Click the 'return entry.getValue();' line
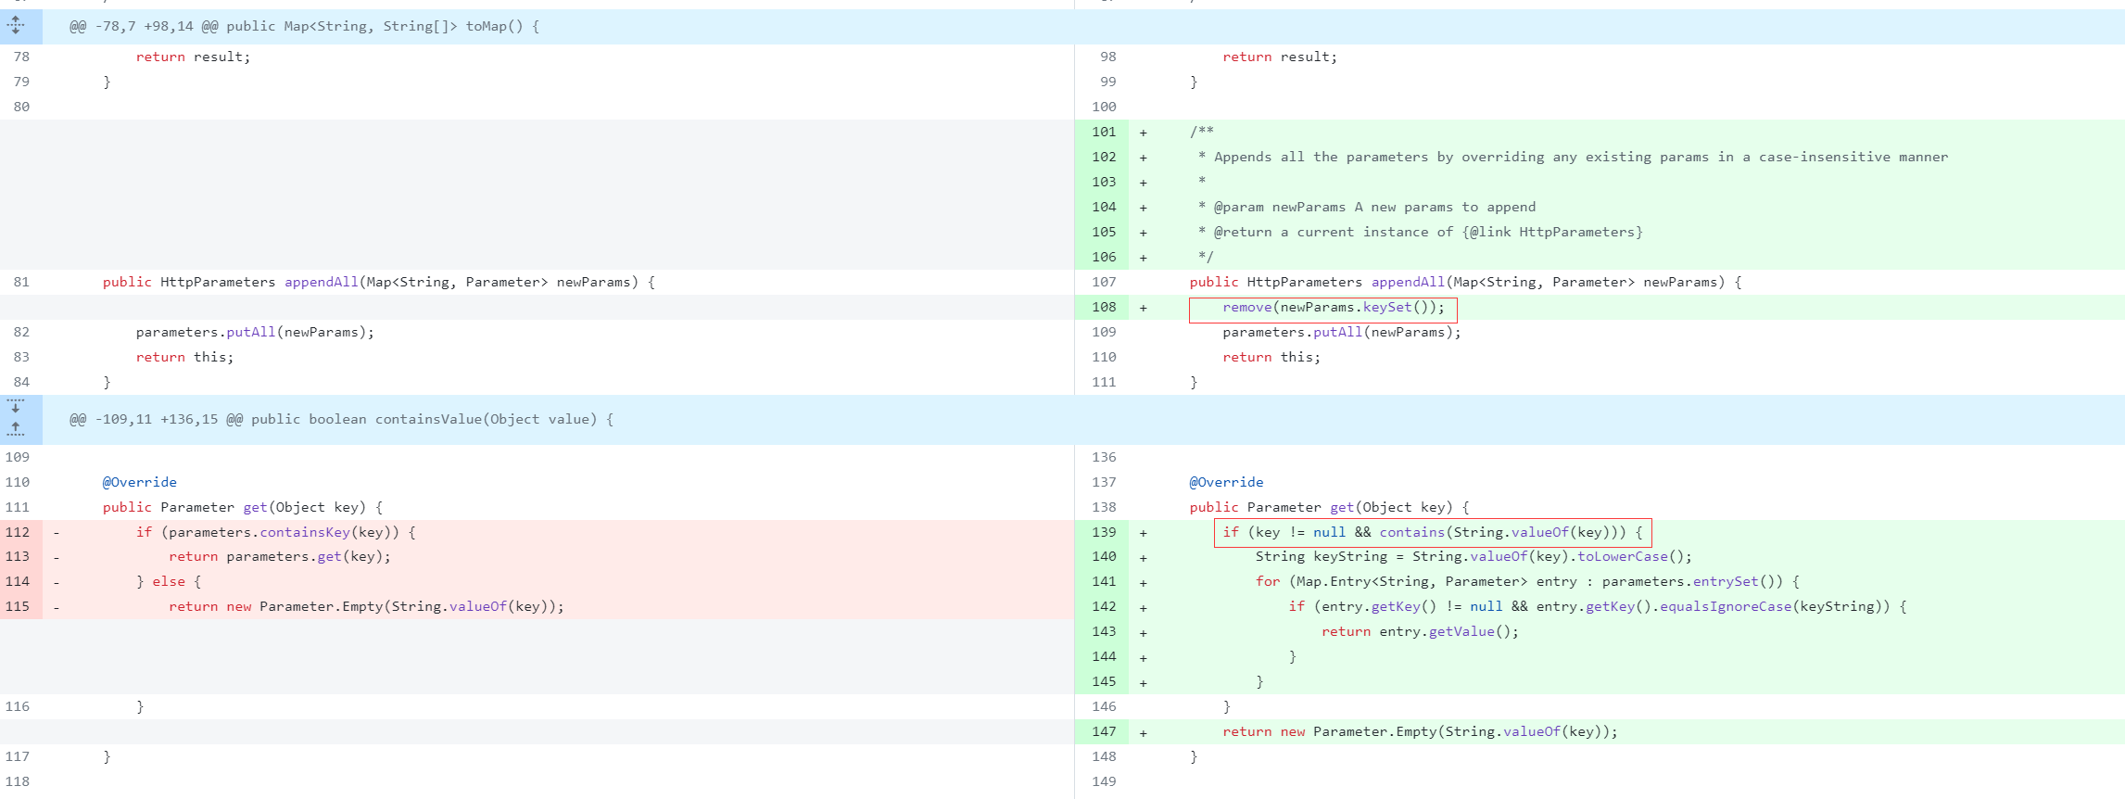The image size is (2125, 799). pyautogui.click(x=1420, y=631)
